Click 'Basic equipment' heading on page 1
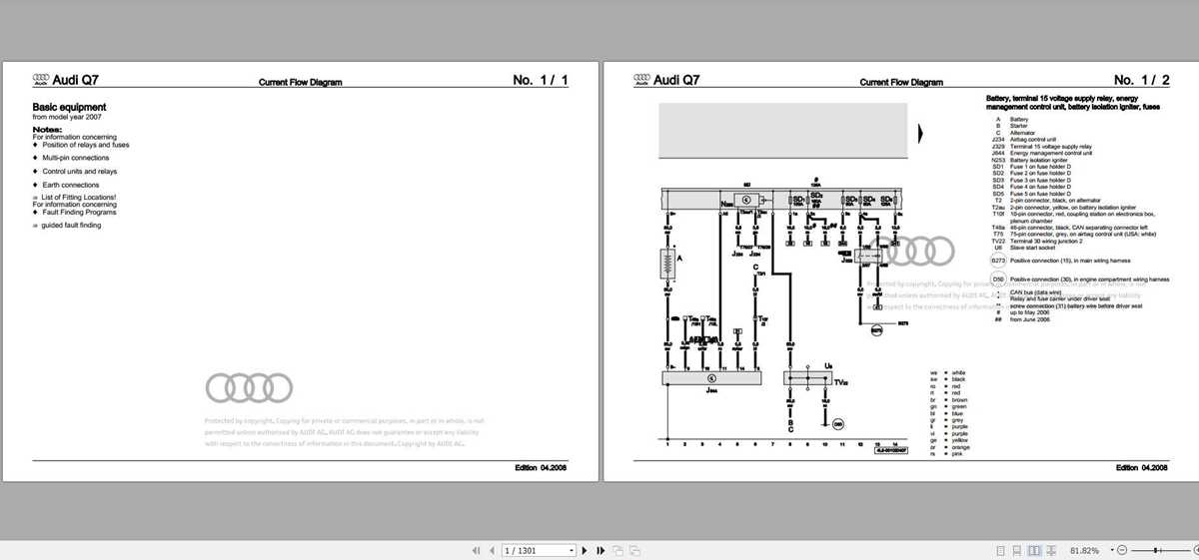The height and width of the screenshot is (560, 1199). pos(69,107)
